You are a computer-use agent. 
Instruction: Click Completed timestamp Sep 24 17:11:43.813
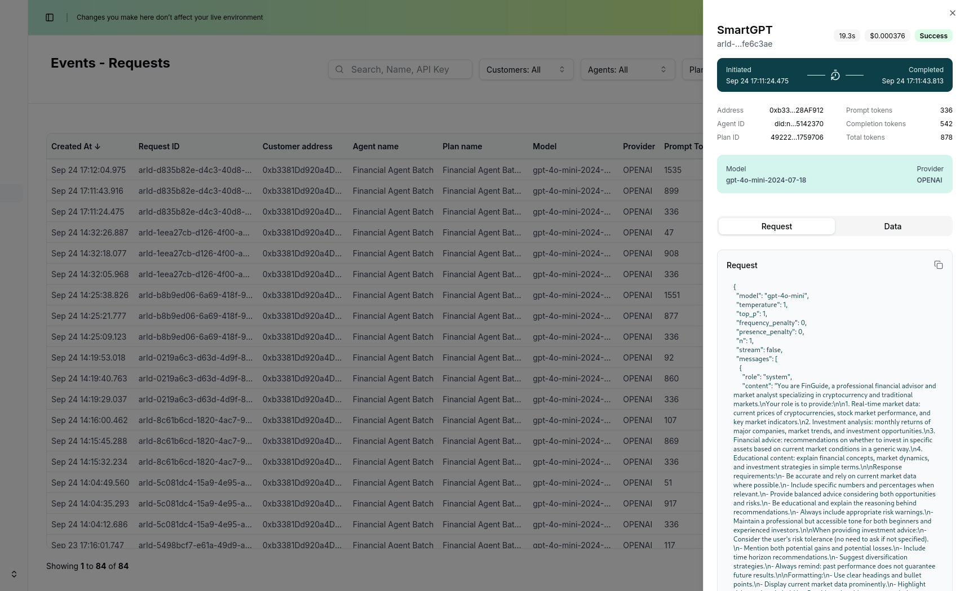click(912, 81)
